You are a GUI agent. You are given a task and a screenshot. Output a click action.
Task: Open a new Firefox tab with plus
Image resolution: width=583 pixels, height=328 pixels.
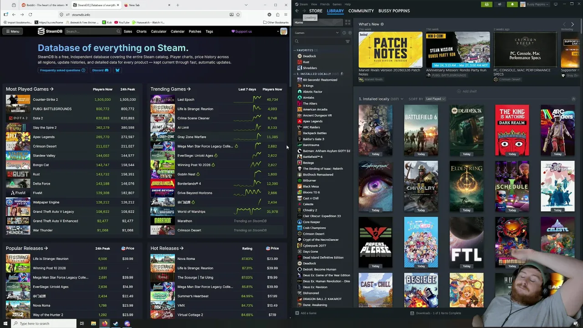[178, 5]
